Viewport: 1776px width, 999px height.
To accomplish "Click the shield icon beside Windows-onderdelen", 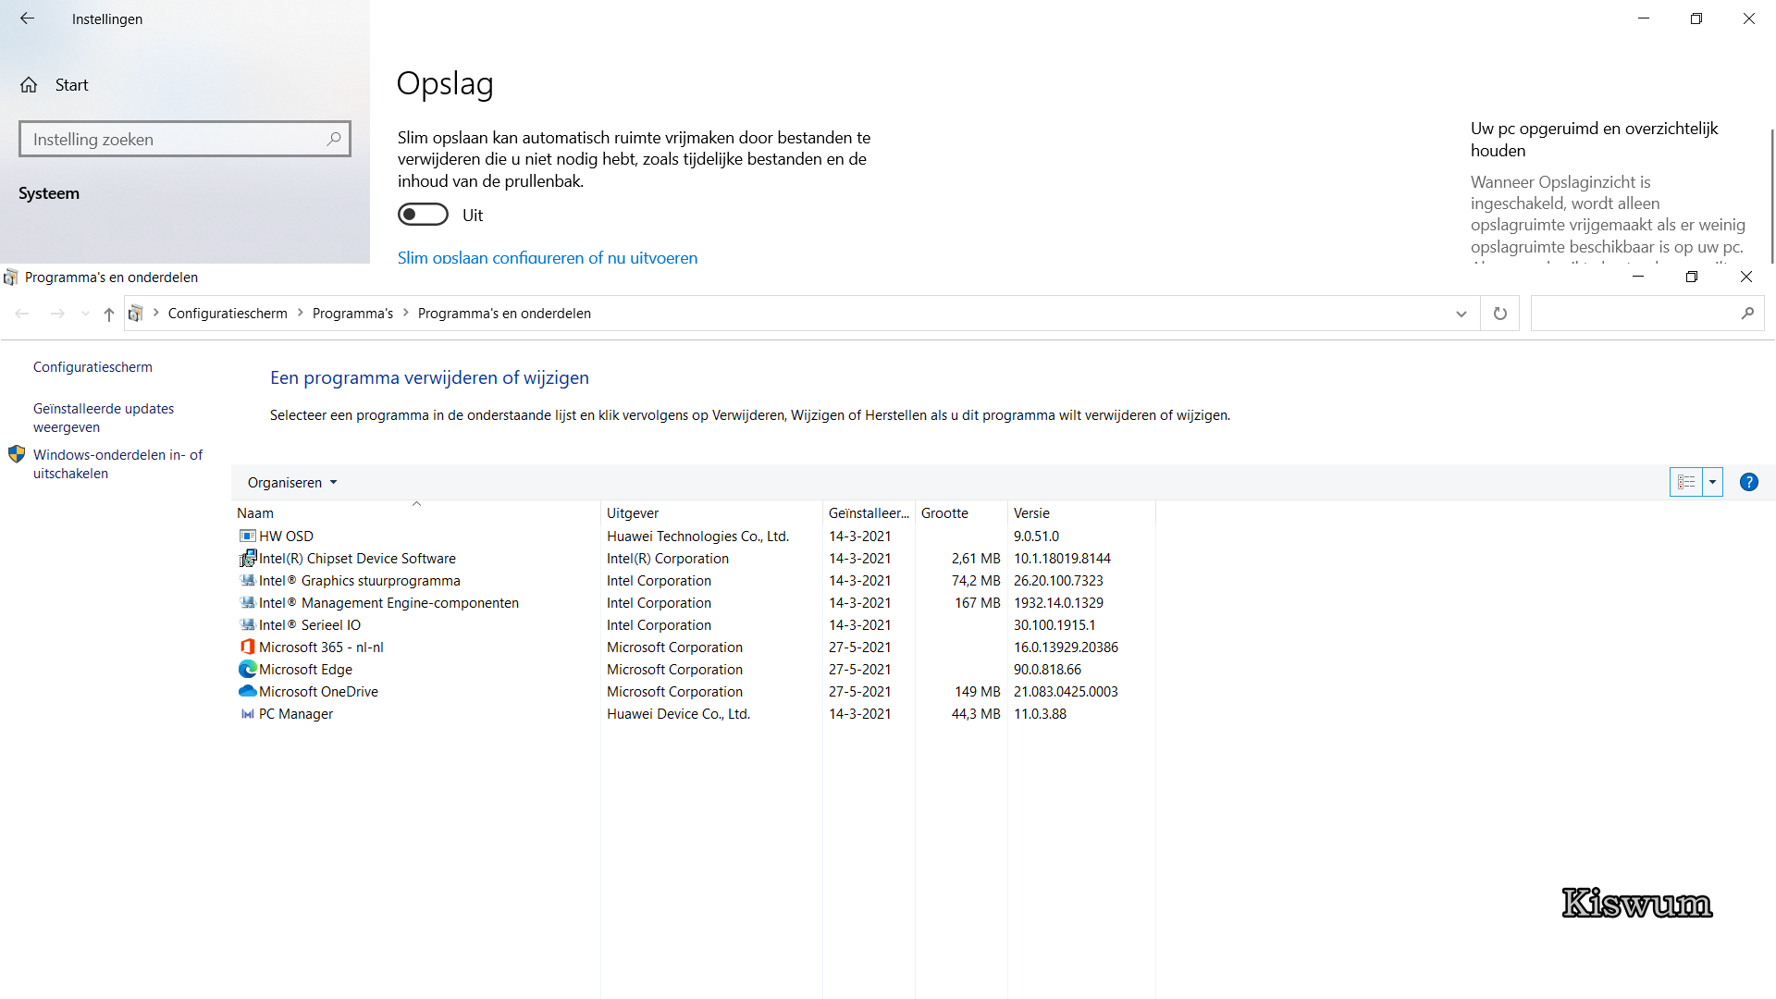I will point(17,454).
